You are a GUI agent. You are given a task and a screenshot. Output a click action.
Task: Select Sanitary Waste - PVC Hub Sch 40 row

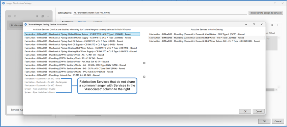pos(82,72)
